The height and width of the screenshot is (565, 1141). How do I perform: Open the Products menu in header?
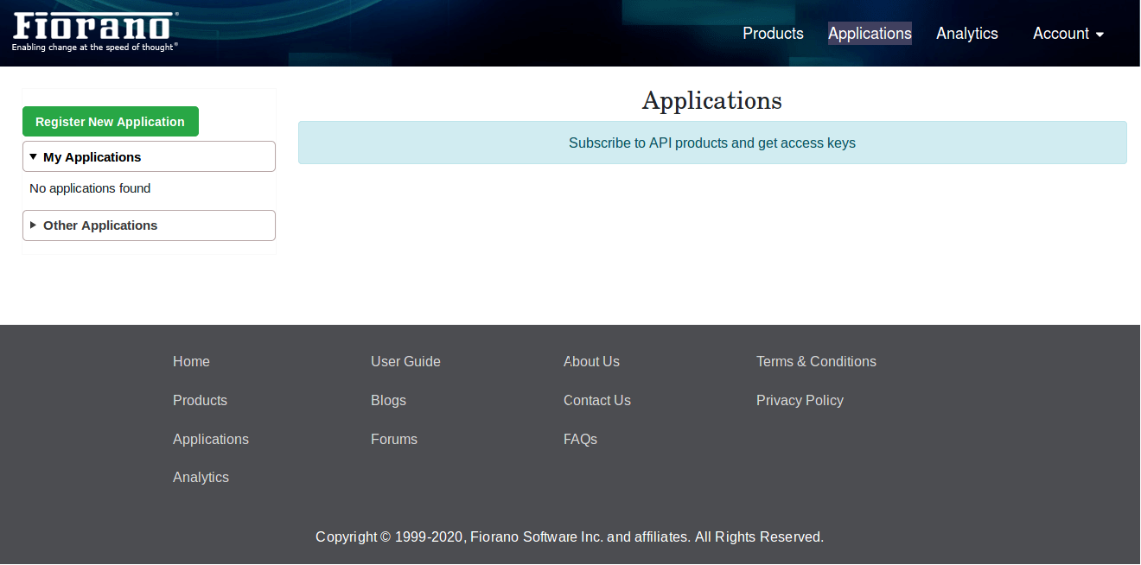pyautogui.click(x=773, y=34)
